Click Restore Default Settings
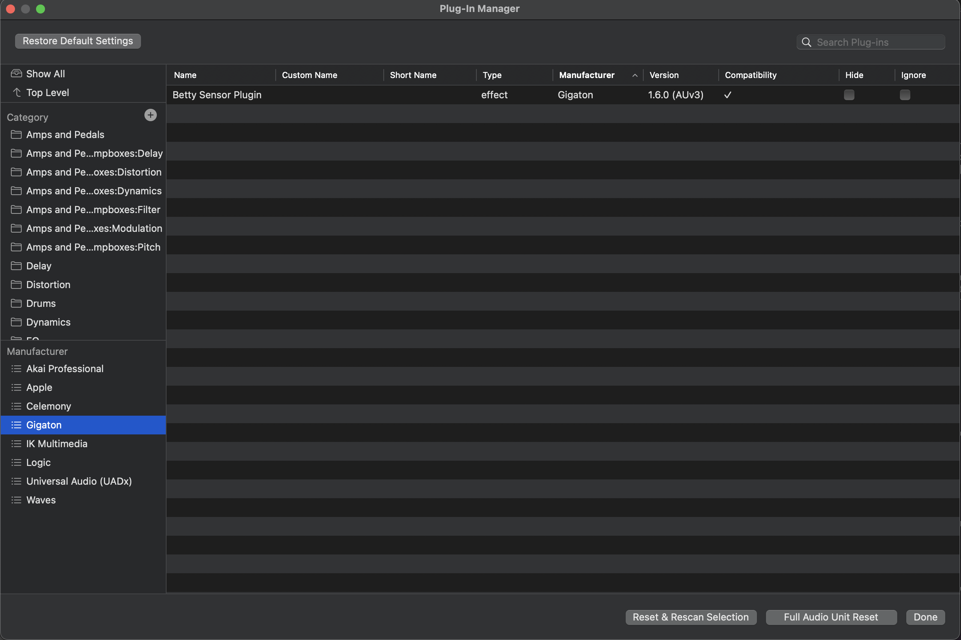The height and width of the screenshot is (640, 961). [x=78, y=41]
